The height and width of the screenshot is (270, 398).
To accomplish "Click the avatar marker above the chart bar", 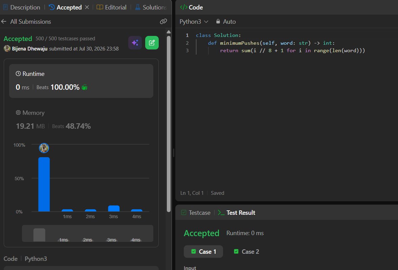I will (x=44, y=148).
